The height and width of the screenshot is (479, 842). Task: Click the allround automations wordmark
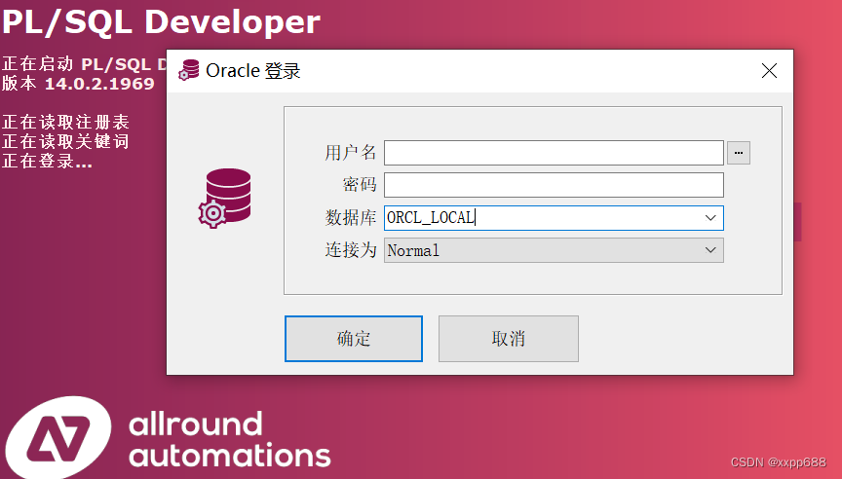point(230,440)
